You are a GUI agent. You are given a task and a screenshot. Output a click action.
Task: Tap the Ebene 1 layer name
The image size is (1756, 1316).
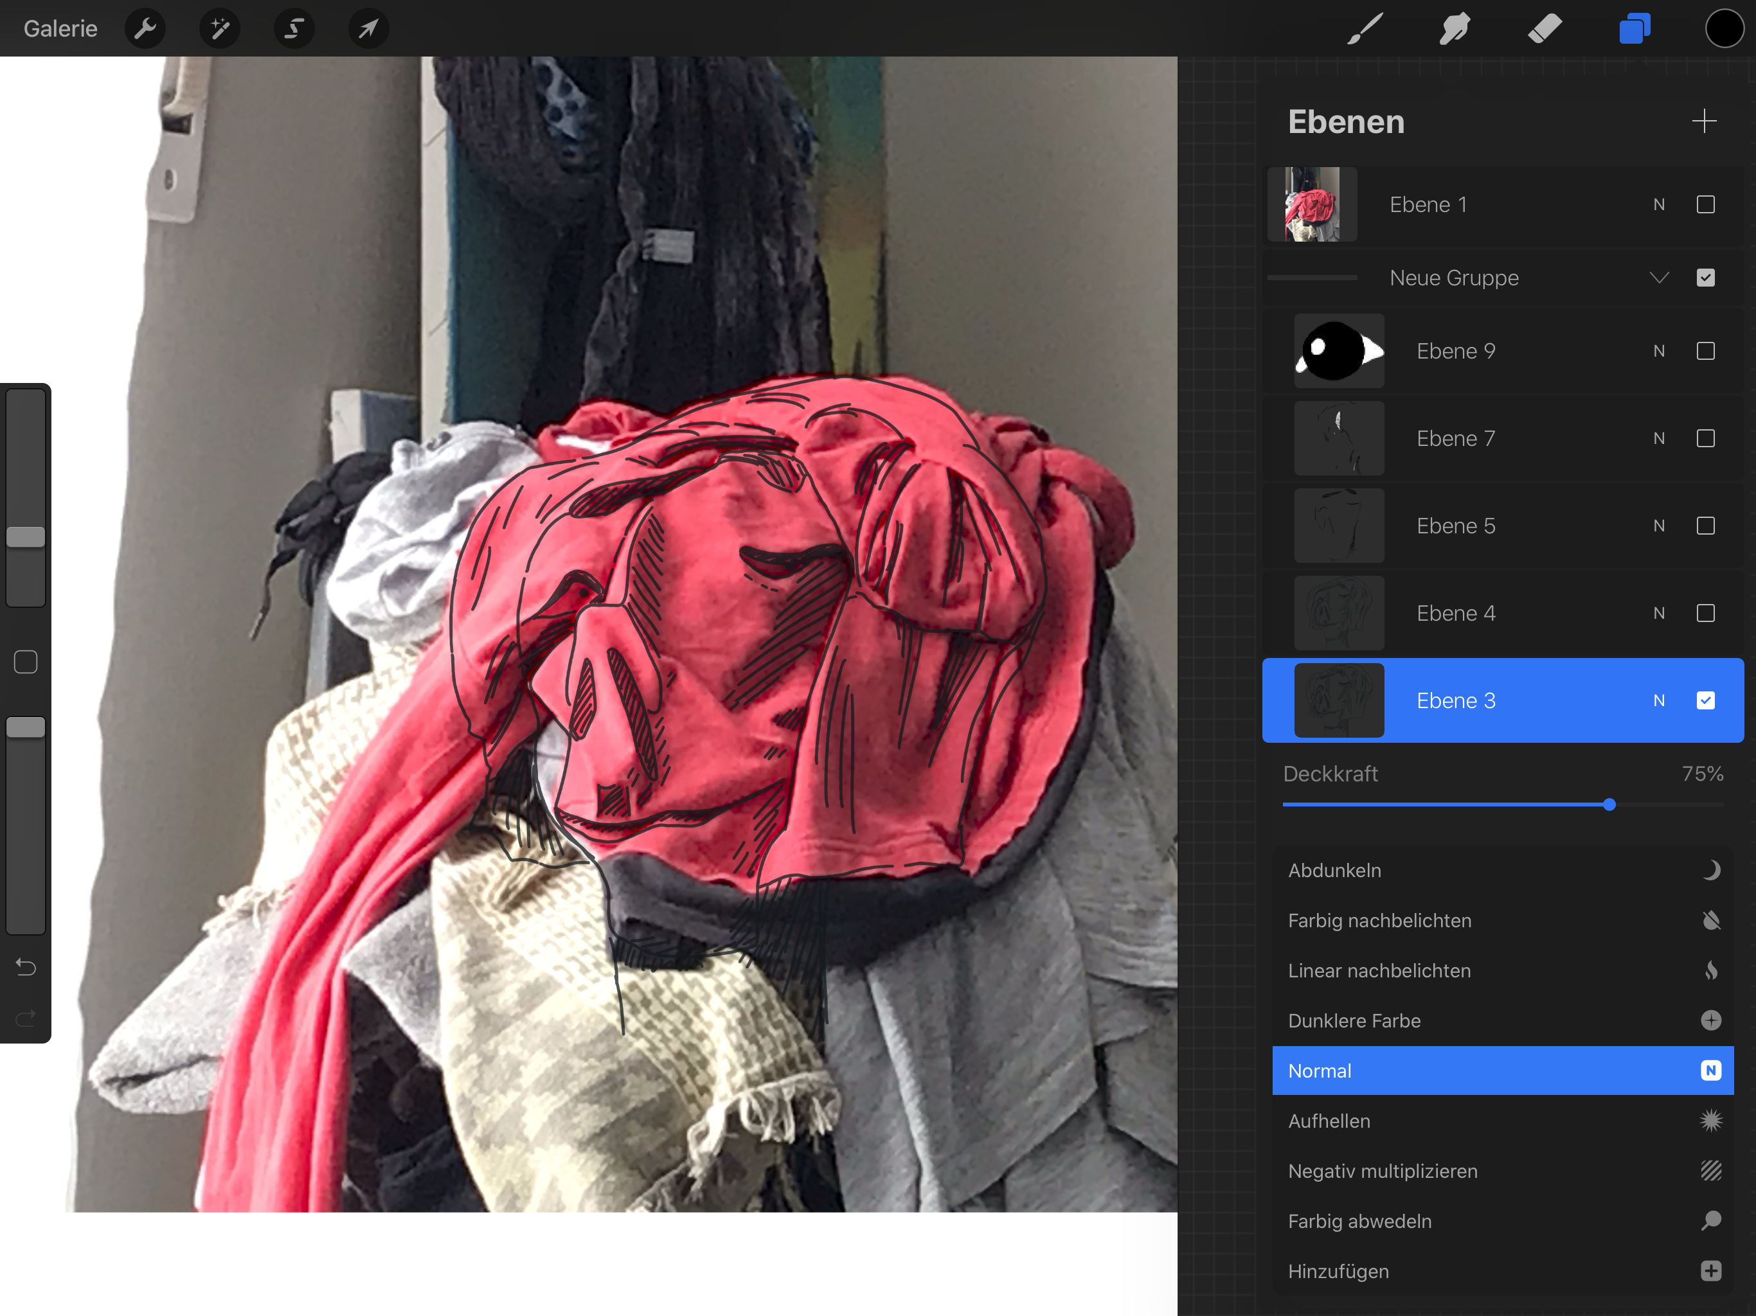tap(1428, 205)
